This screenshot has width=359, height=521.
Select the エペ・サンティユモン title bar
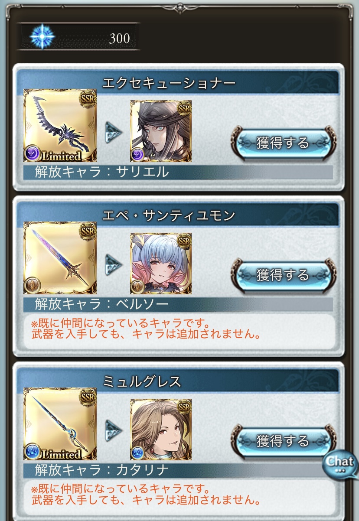[x=178, y=214]
